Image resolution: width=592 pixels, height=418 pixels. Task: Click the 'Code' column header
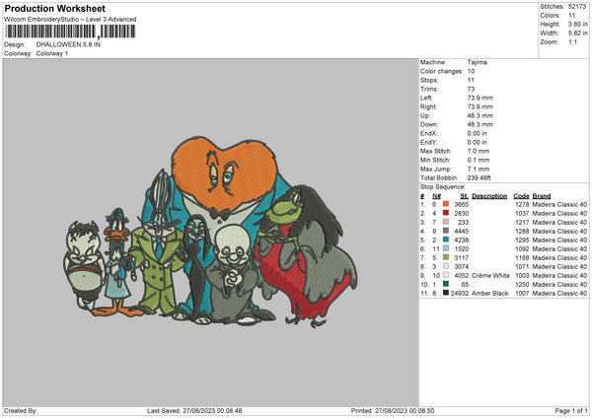521,196
